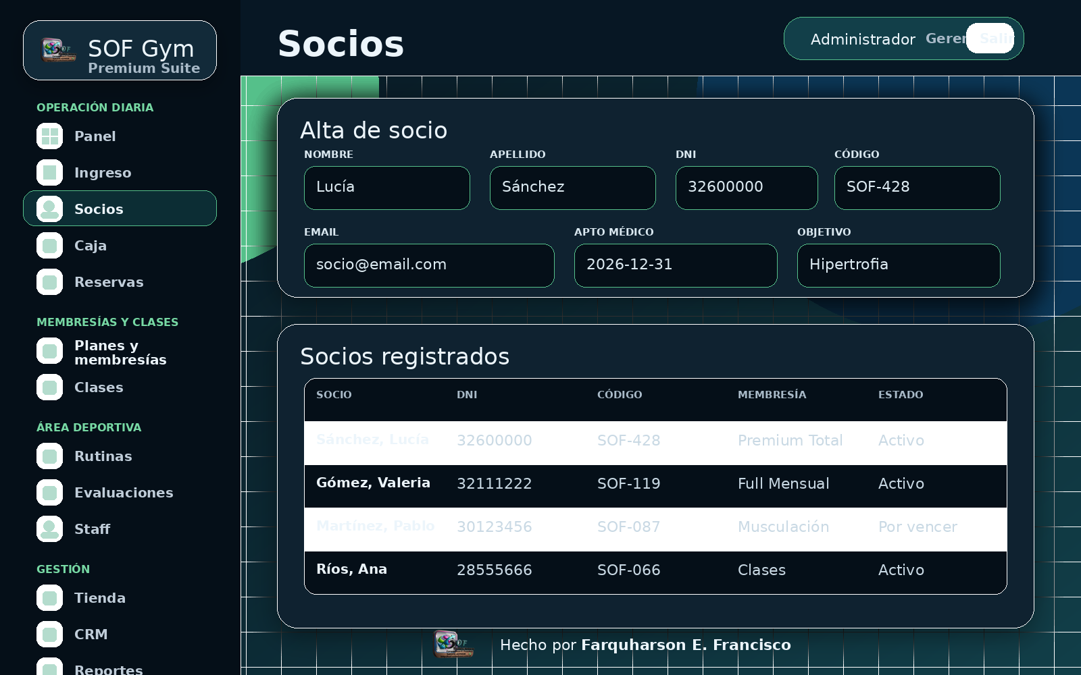The height and width of the screenshot is (675, 1081).
Task: Open the Reportes menu item
Action: click(x=109, y=670)
